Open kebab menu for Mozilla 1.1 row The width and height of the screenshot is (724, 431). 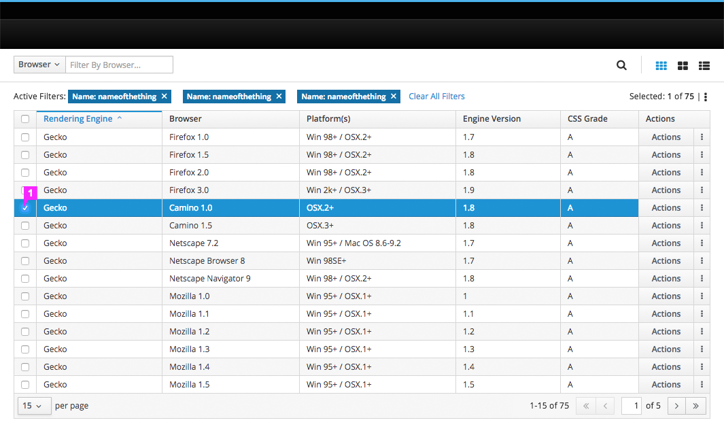tap(702, 313)
